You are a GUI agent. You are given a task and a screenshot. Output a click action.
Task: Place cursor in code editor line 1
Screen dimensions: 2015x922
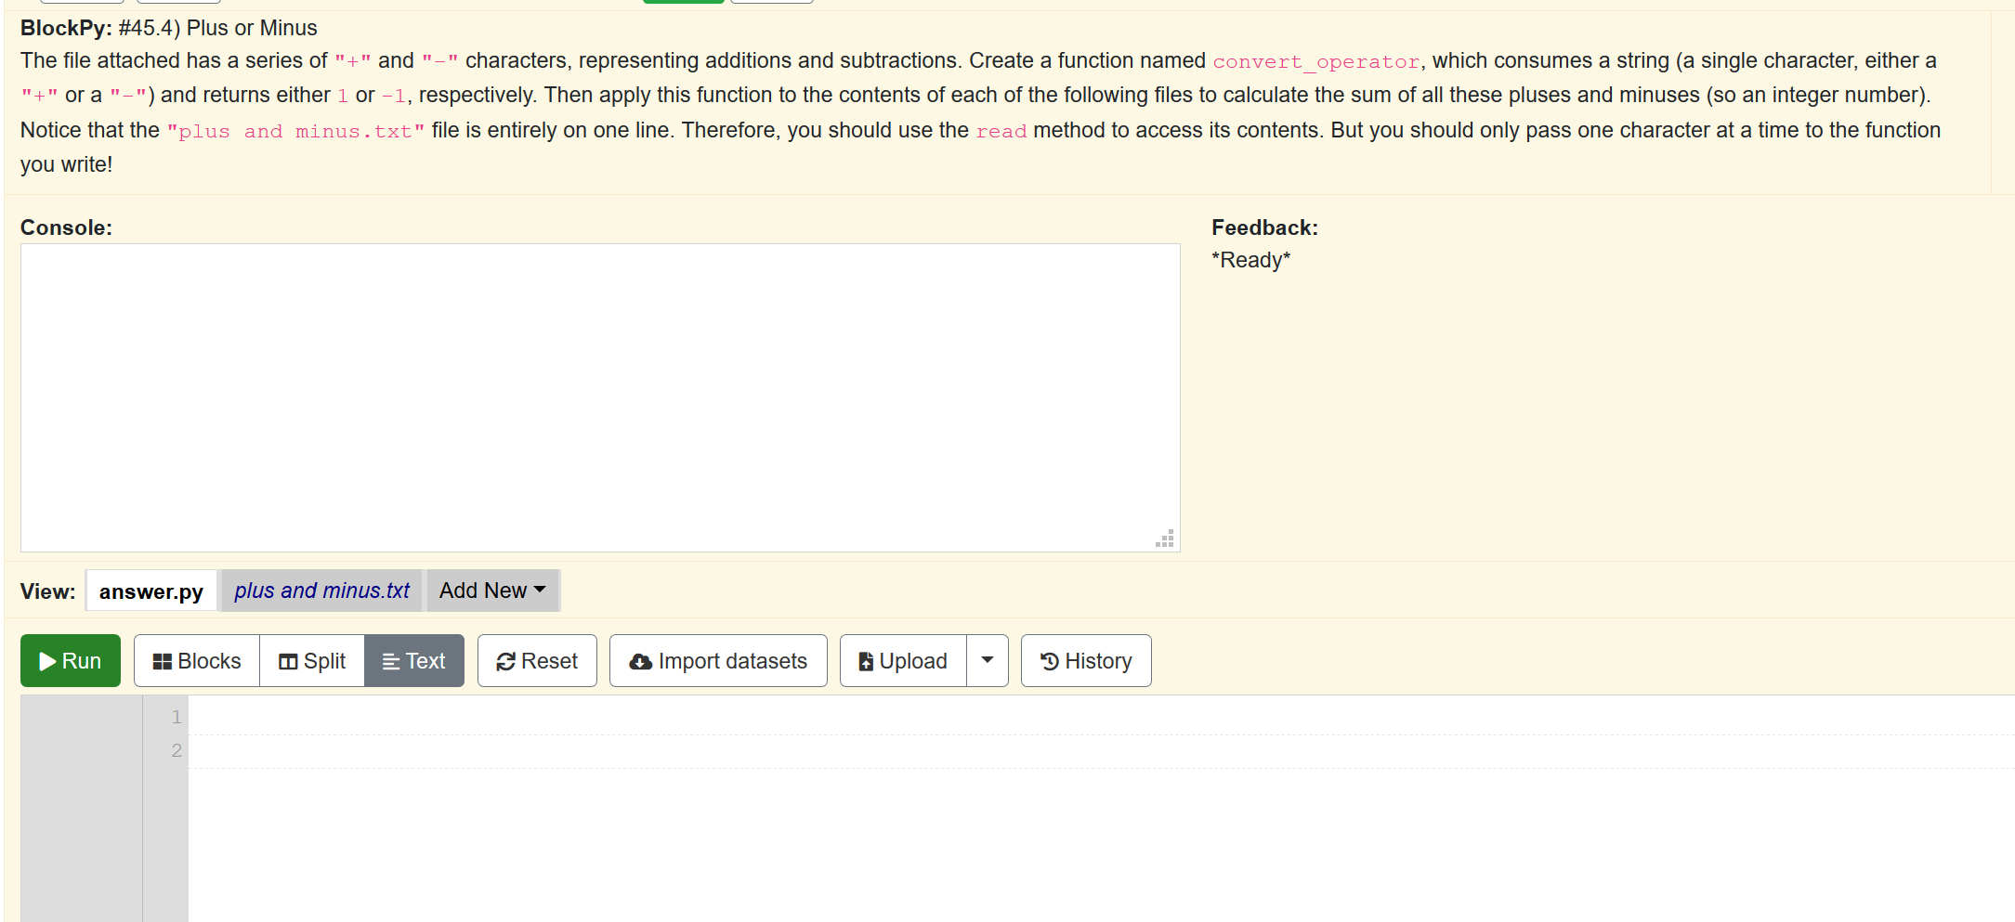click(557, 717)
